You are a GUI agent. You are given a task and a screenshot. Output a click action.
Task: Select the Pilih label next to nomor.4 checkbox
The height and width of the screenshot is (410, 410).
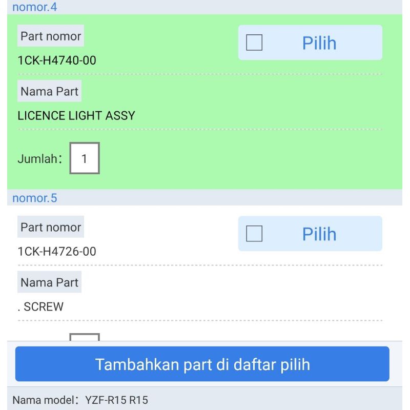[x=319, y=43]
